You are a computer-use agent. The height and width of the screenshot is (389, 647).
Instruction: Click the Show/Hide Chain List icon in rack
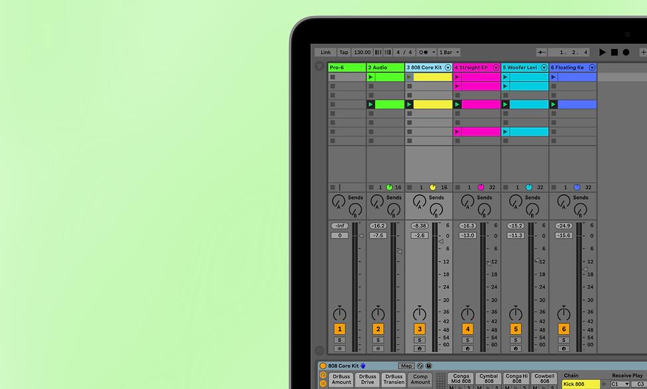coord(323,383)
